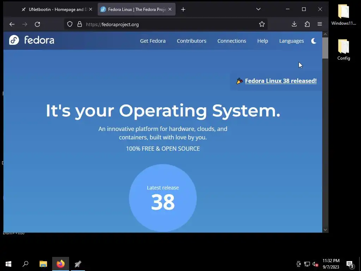Open Windows taskbar search

tap(25, 264)
